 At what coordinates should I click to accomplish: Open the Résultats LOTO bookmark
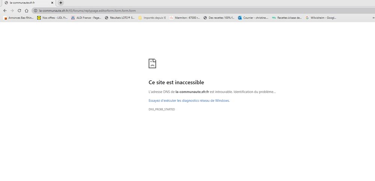point(119,18)
